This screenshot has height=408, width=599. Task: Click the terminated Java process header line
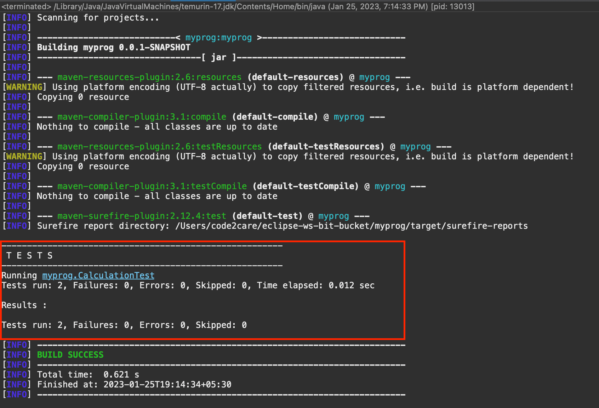pyautogui.click(x=238, y=6)
